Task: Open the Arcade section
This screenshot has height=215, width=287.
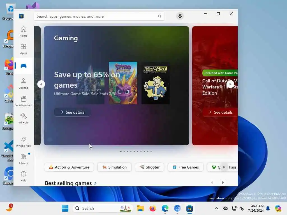Action: pyautogui.click(x=24, y=84)
